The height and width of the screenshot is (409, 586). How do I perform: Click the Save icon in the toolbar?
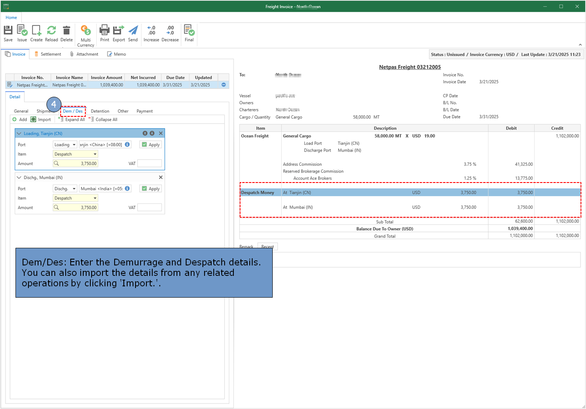[x=8, y=33]
